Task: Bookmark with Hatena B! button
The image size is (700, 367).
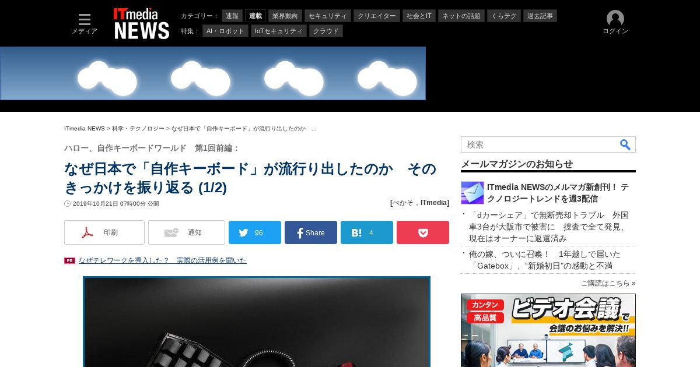Action: coord(367,232)
